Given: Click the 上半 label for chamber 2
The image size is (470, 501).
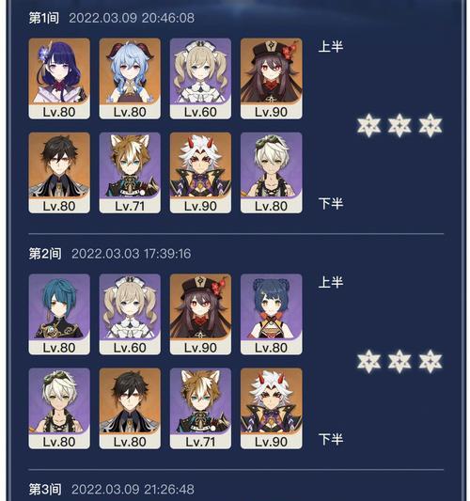Looking at the screenshot, I should (x=331, y=282).
